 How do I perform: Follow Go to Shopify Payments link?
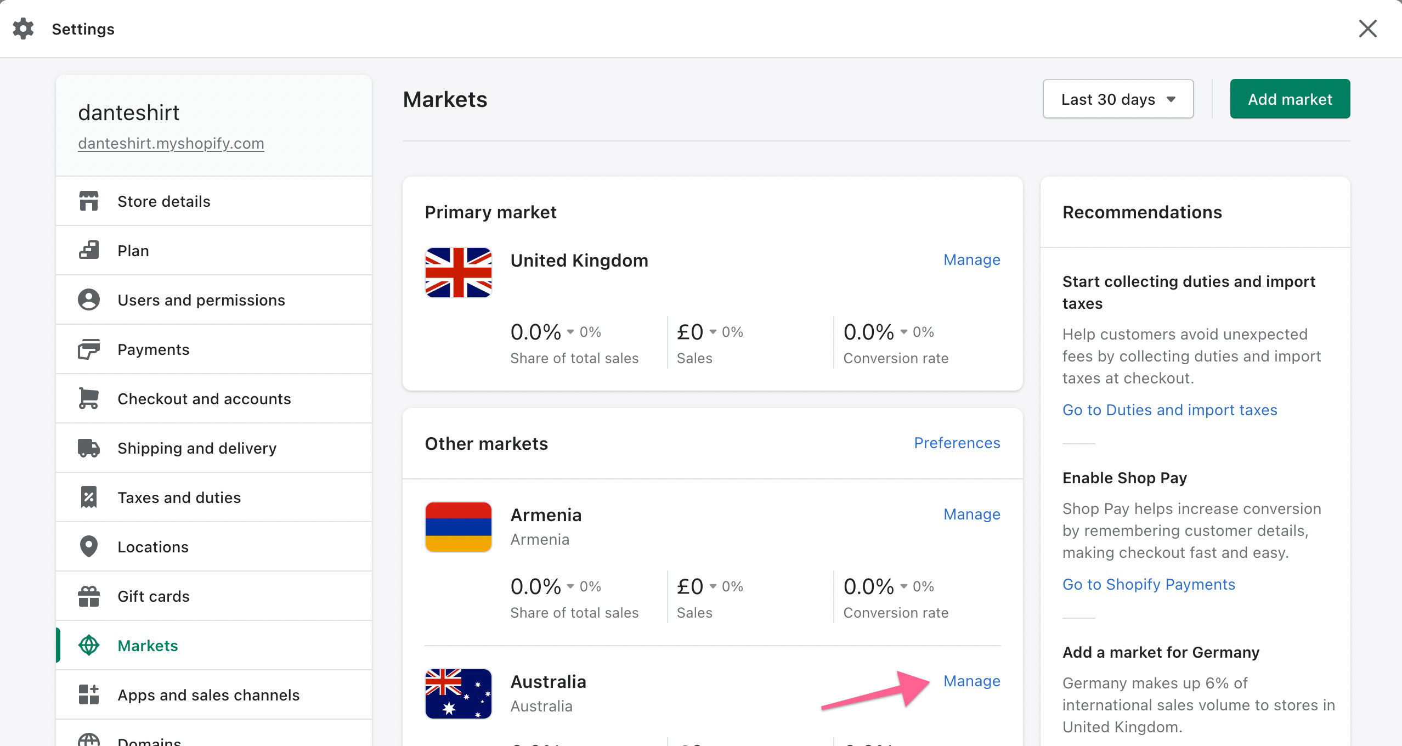pos(1149,584)
